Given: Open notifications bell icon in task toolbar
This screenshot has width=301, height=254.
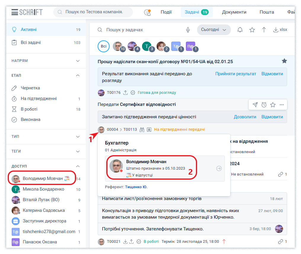Looking at the screenshot, I should (x=240, y=30).
